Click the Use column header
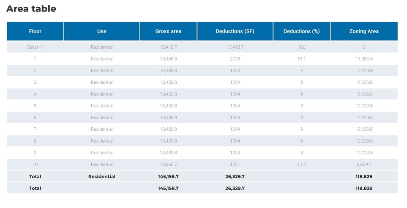The width and height of the screenshot is (407, 208). 101,31
